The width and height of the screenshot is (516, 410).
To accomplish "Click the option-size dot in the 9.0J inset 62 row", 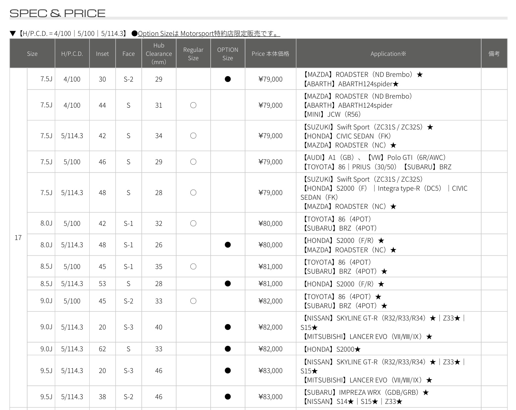I will click(228, 349).
